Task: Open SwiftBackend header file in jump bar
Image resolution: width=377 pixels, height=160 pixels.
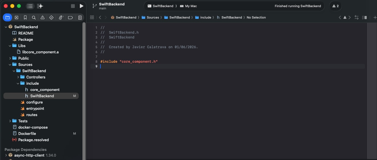Action: [229, 17]
